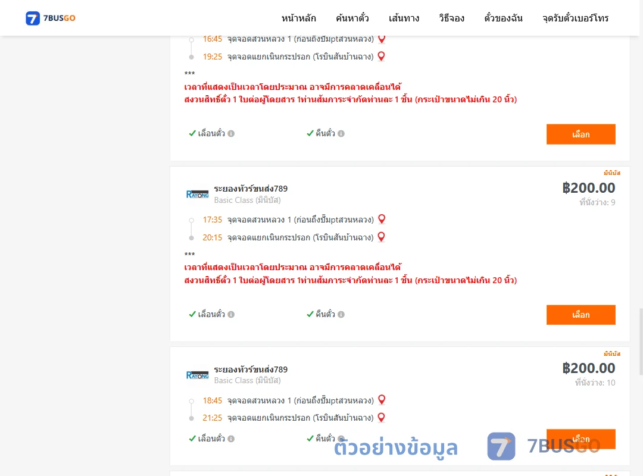Image resolution: width=643 pixels, height=476 pixels.
Task: Click คืนตั๋ว info icon in 16:45 trip
Action: pos(341,134)
